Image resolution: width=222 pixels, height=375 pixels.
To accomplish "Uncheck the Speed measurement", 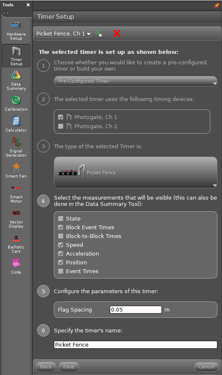I will click(x=61, y=245).
